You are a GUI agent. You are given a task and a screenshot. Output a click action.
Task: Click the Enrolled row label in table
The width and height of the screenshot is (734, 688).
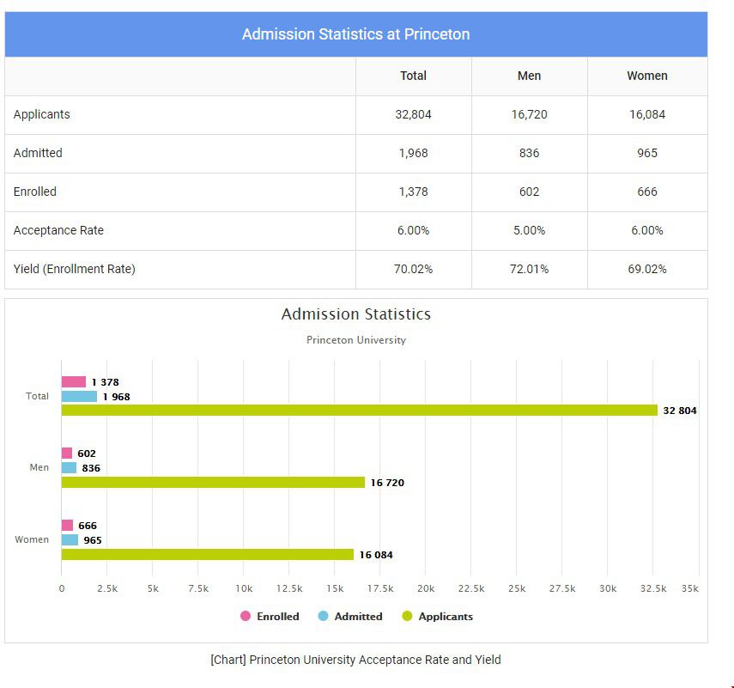pyautogui.click(x=35, y=192)
